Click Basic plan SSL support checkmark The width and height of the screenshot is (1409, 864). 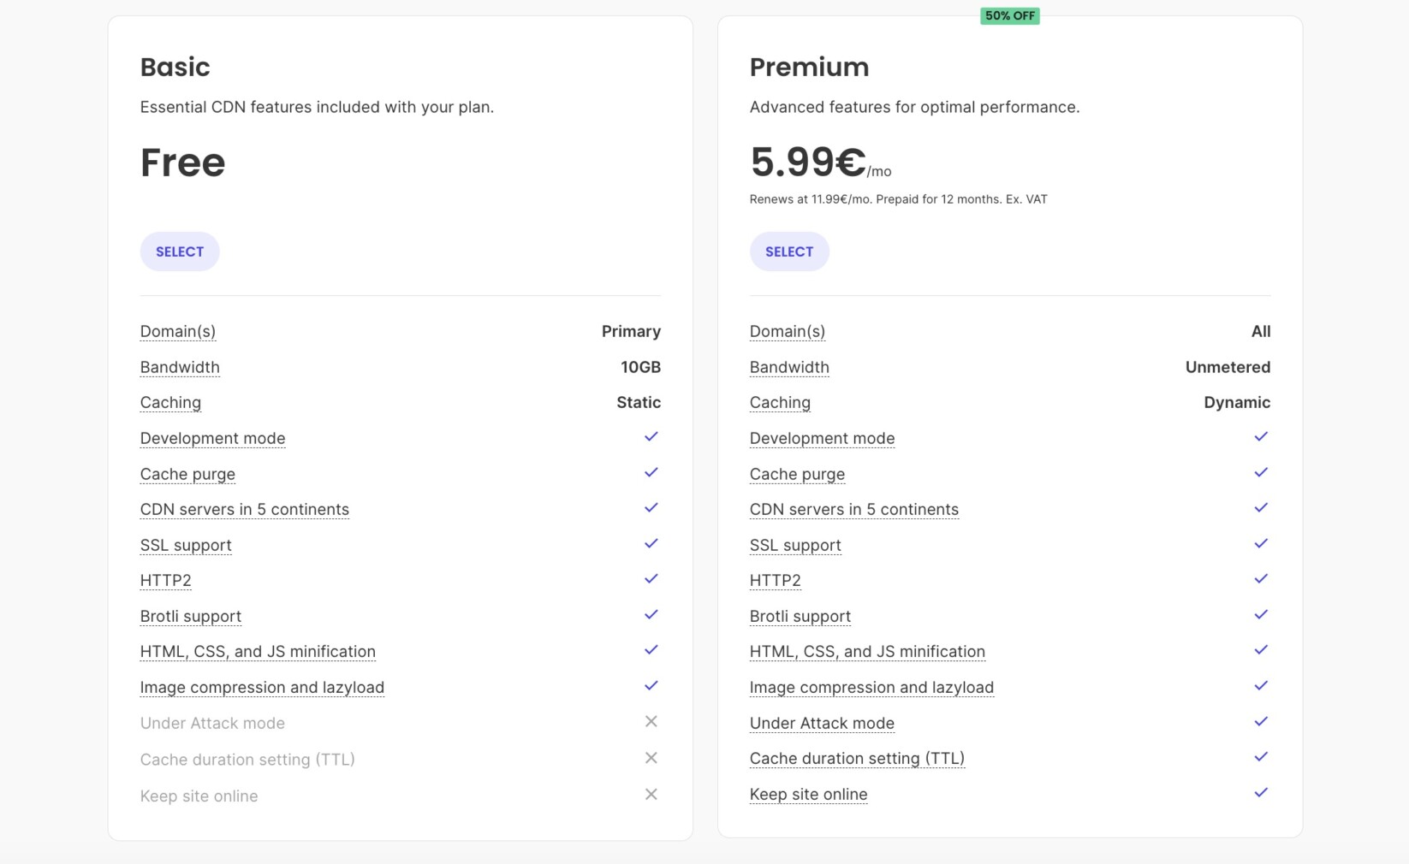point(651,544)
